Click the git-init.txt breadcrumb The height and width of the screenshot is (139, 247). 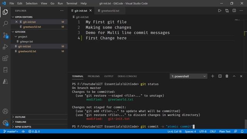point(81,17)
